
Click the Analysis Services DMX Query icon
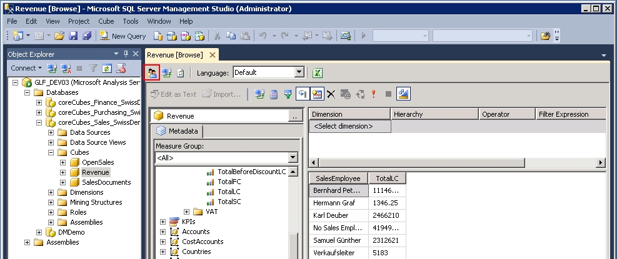click(185, 36)
